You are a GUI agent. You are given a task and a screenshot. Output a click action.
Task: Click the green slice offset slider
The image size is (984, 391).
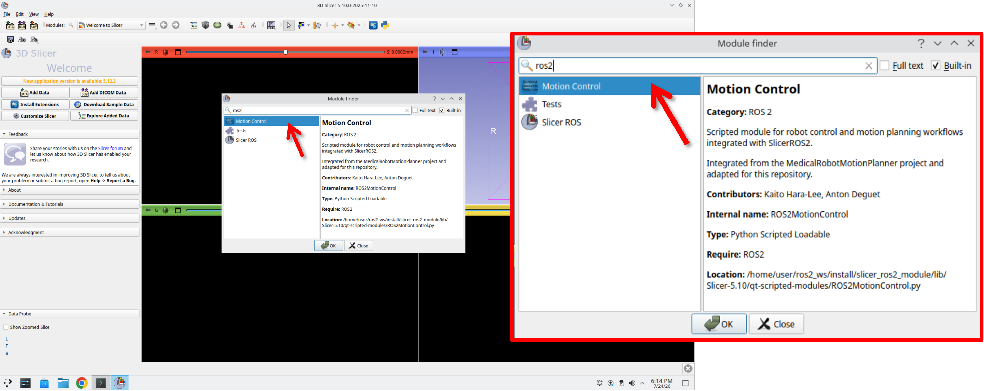coord(204,210)
